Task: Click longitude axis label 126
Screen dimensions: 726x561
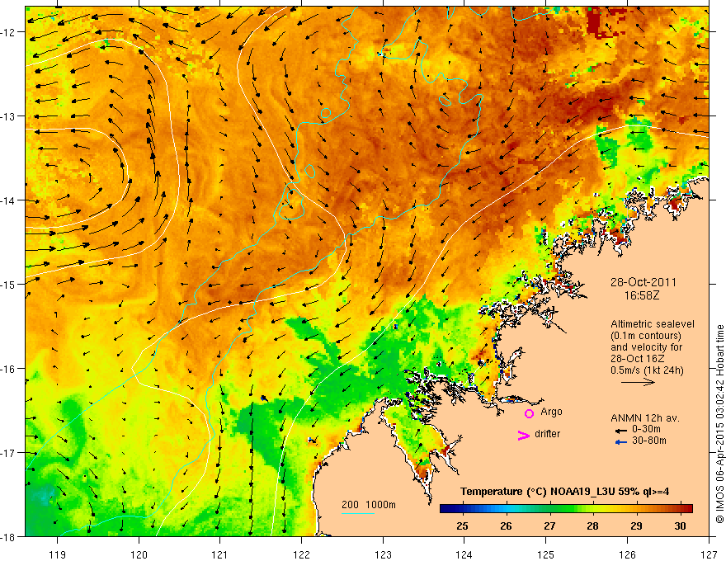Action: (x=627, y=554)
